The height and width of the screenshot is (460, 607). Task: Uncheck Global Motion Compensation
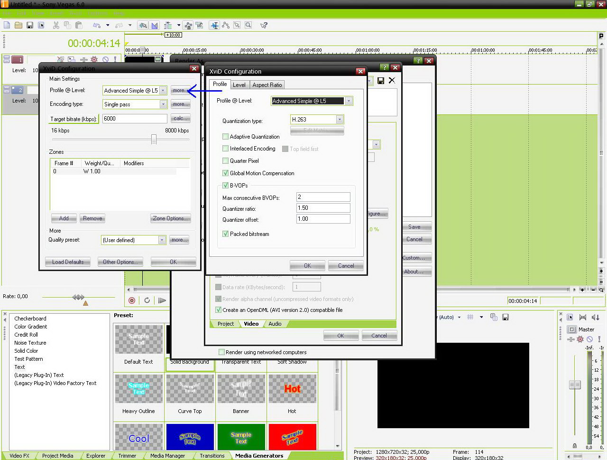tap(226, 173)
